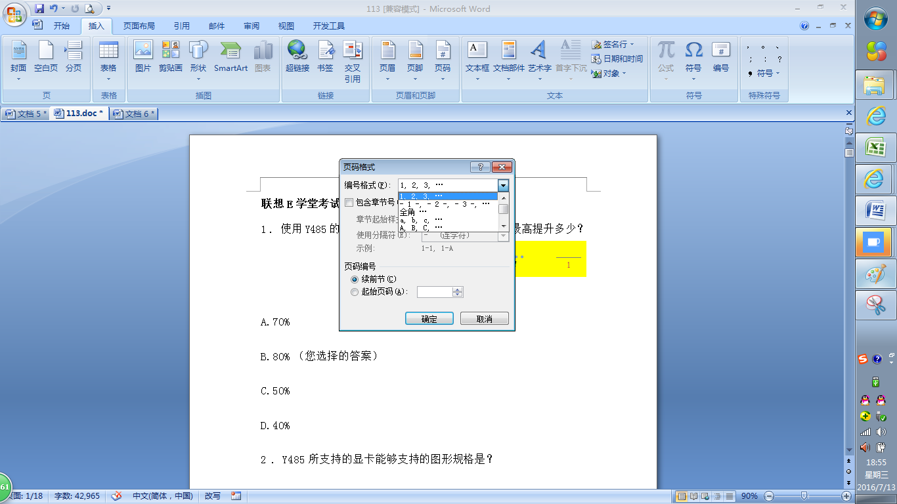Check the 包含章节号 checkbox
Screen dimensions: 897x504
click(349, 203)
